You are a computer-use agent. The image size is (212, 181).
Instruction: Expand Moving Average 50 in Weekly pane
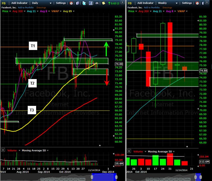coord(174,152)
